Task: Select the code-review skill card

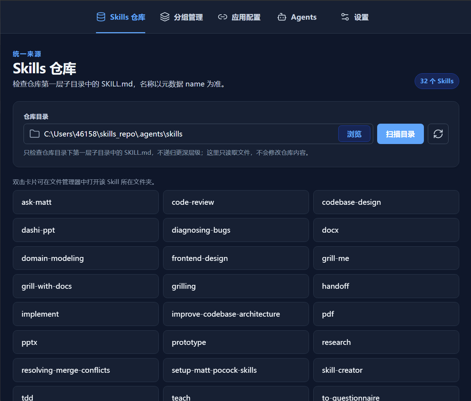Action: tap(236, 202)
